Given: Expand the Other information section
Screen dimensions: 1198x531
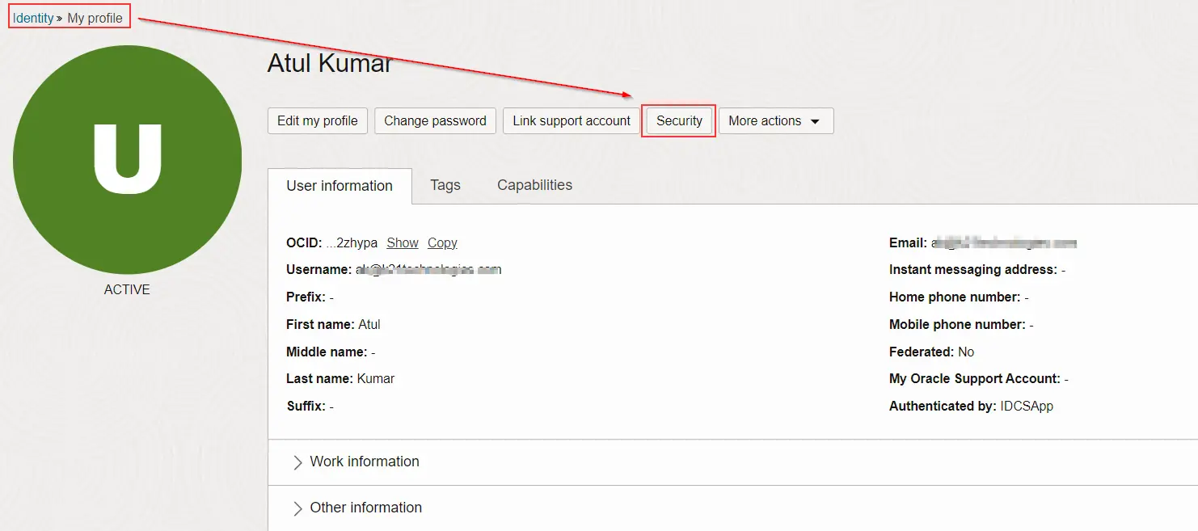Looking at the screenshot, I should coord(365,508).
